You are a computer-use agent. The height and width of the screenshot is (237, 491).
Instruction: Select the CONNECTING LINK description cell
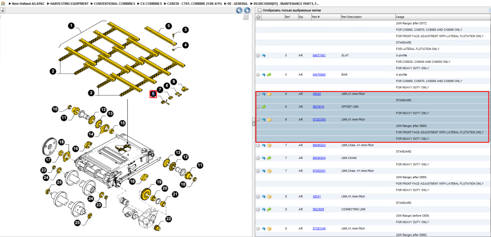[354, 210]
